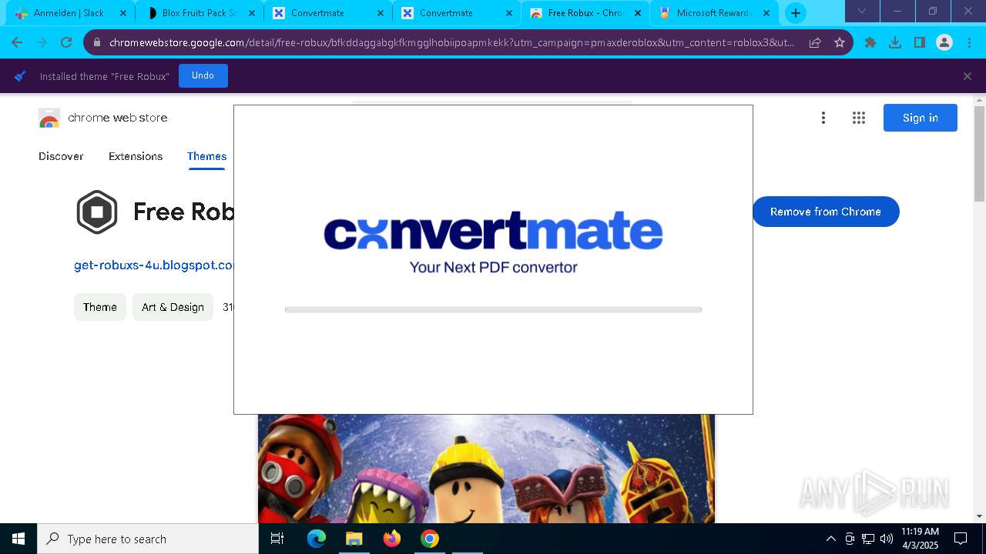Undo the installed Free Robux theme
Viewport: 986px width, 554px height.
(203, 75)
